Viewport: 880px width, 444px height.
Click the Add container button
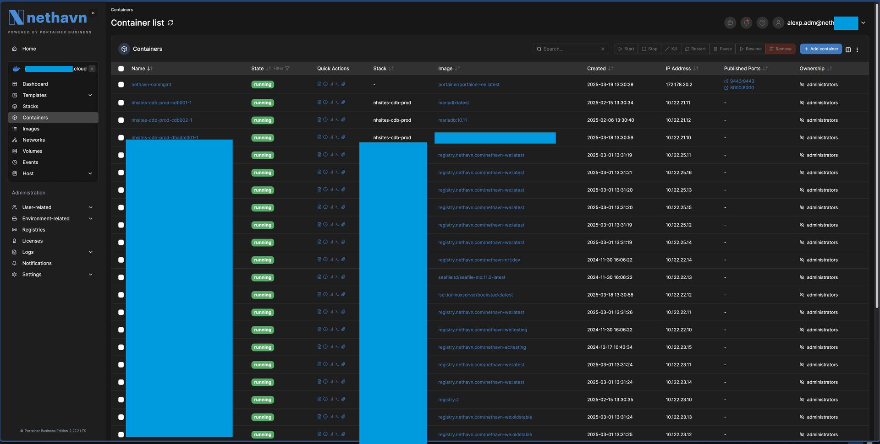820,49
